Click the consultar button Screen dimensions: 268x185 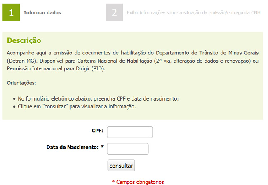pyautogui.click(x=121, y=165)
